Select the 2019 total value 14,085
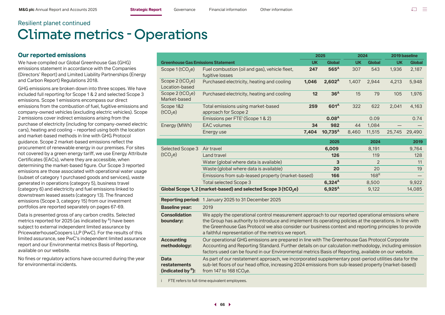Screen dimensions: 445x315 click(x=414, y=189)
